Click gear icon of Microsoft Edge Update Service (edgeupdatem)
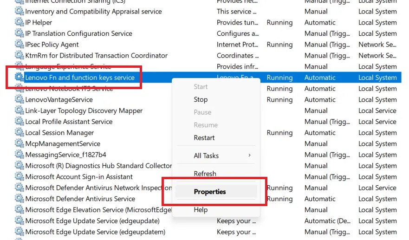409x240 pixels. [x=19, y=232]
